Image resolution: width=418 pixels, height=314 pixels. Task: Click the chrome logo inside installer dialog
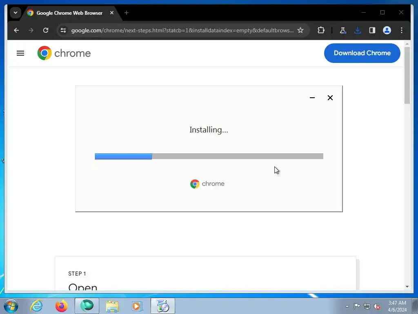click(x=207, y=184)
